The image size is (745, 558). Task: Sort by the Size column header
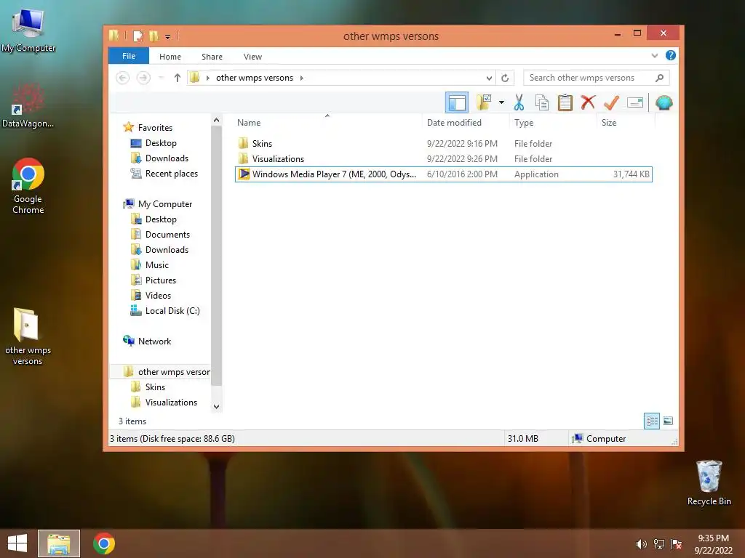[x=625, y=122]
